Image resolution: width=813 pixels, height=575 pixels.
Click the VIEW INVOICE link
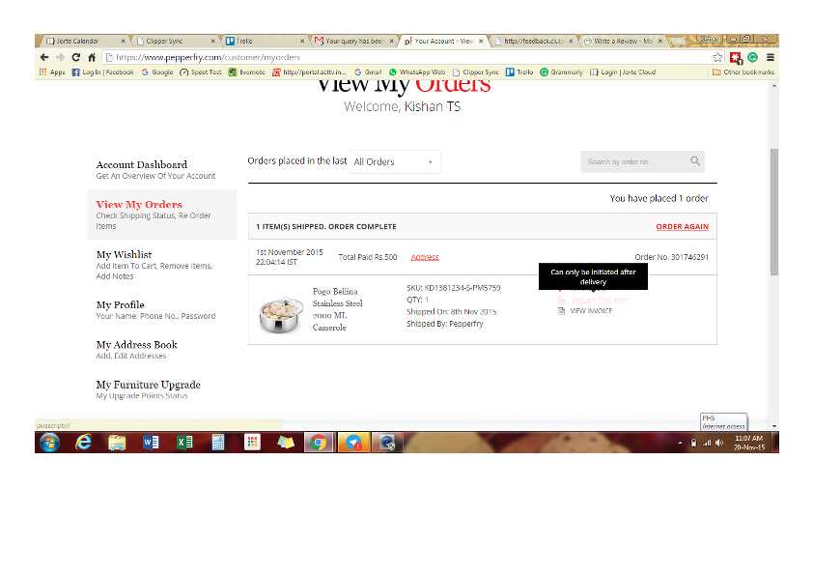[591, 311]
